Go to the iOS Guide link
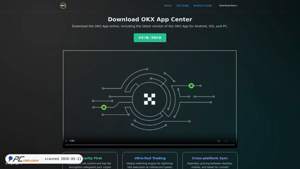The image size is (300, 169). pyautogui.click(x=182, y=5)
